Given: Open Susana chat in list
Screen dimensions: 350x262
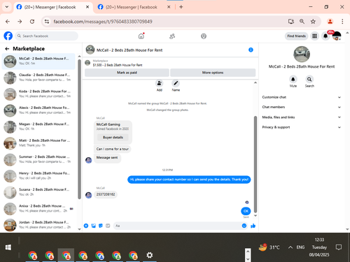Looking at the screenshot, I should pos(38,192).
